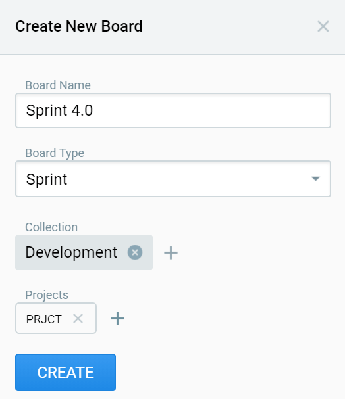This screenshot has width=345, height=399.
Task: Place cursor in Sprint 4.0 text
Action: [x=59, y=110]
